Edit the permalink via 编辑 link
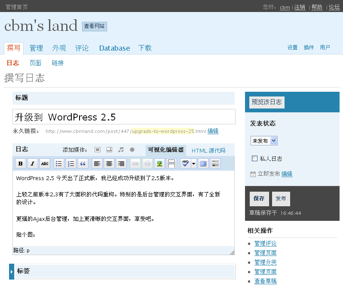The width and height of the screenshot is (343, 286). point(213,131)
